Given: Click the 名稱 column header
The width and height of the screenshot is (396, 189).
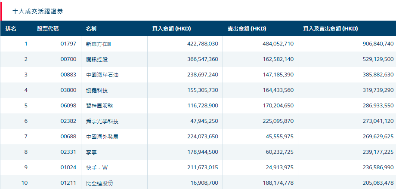Looking at the screenshot, I should coord(91,29).
